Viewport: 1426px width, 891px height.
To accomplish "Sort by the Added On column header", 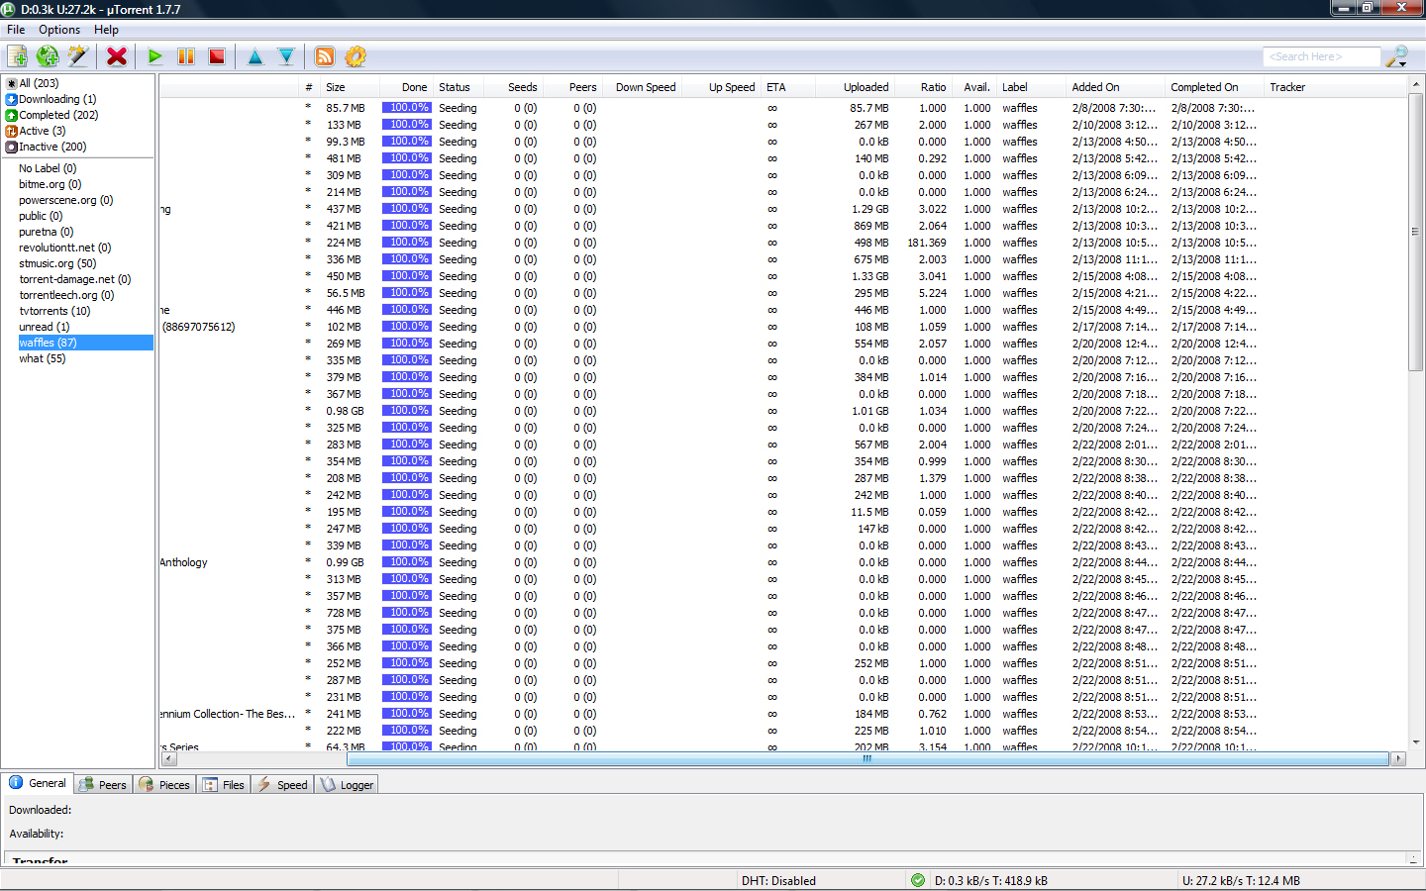I will click(x=1114, y=87).
